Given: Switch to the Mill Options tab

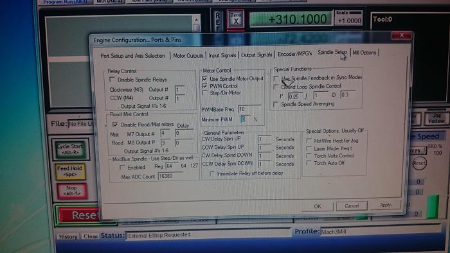Looking at the screenshot, I should pyautogui.click(x=364, y=53).
